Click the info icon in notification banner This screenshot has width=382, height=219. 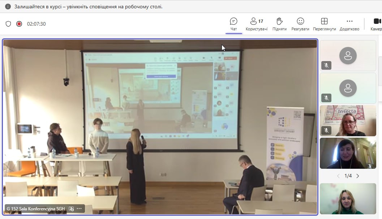8,7
